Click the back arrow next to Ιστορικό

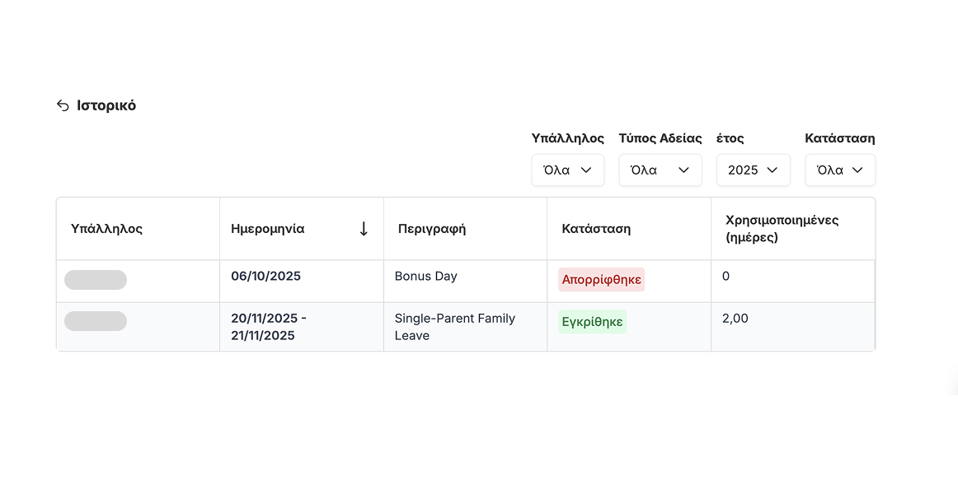coord(63,105)
